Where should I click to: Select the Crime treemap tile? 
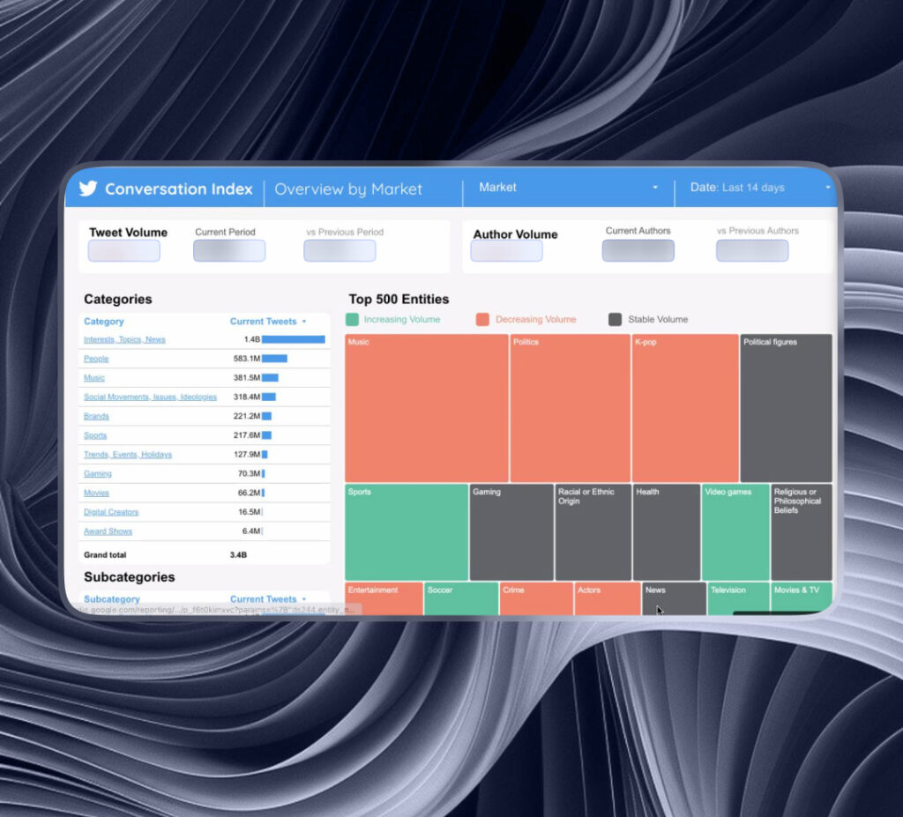click(x=536, y=598)
